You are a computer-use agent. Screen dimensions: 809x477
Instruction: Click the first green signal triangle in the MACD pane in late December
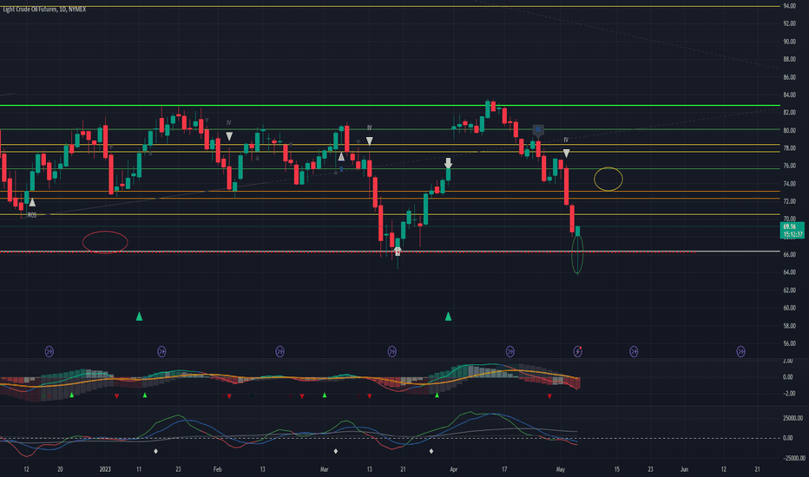[x=72, y=395]
